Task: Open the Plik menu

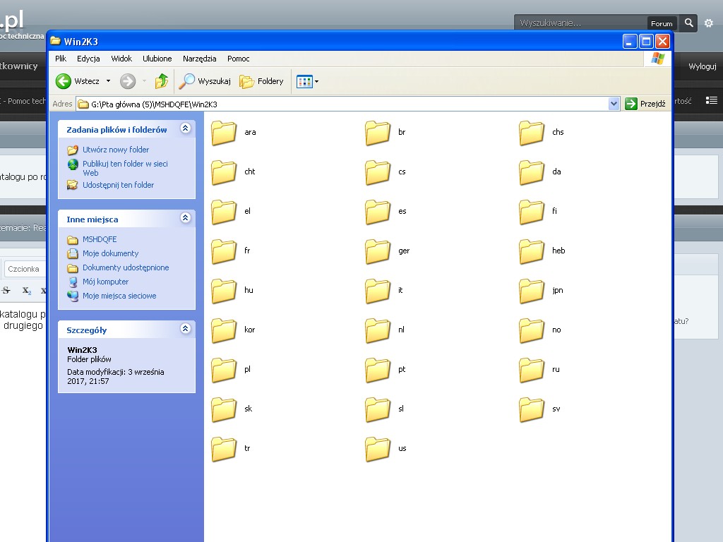Action: pos(61,59)
